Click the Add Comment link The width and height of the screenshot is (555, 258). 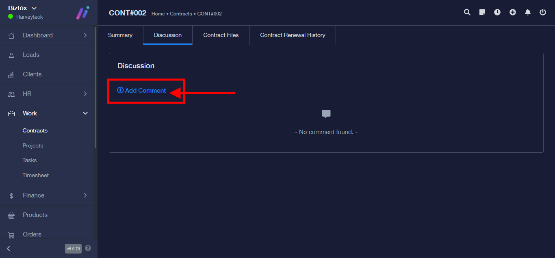[142, 91]
